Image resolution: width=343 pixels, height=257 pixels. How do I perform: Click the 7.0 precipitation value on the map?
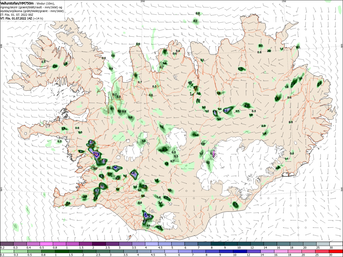pyautogui.click(x=104, y=161)
